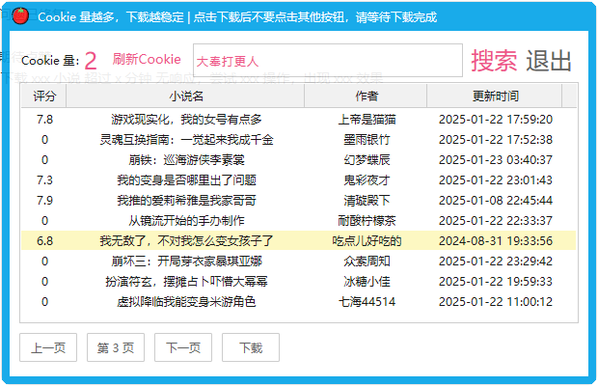
Task: Click the Cookie count value 2
Action: [x=91, y=61]
